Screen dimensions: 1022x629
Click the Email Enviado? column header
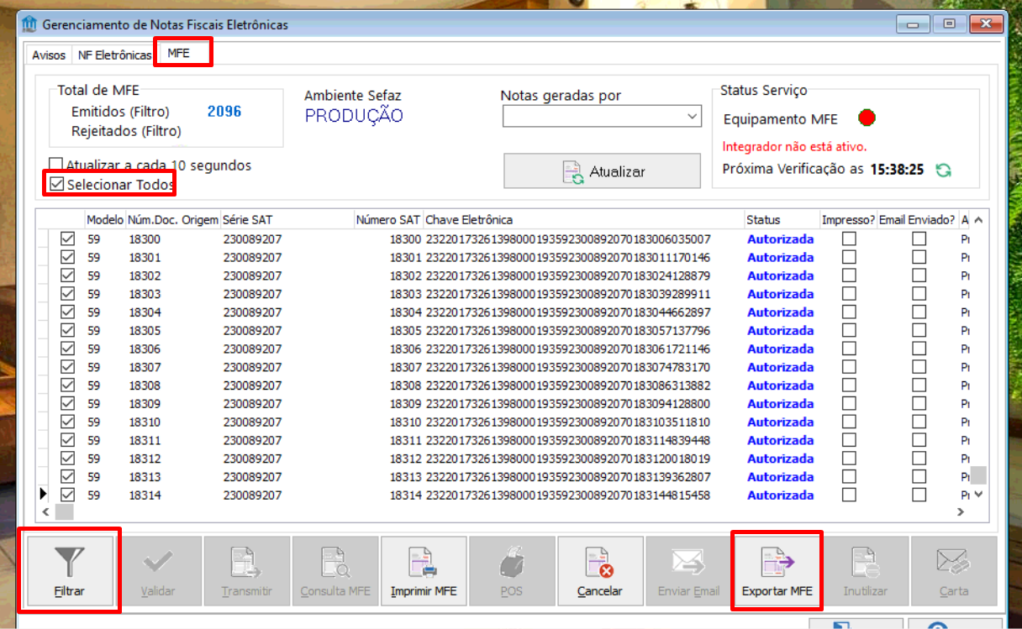pos(917,220)
